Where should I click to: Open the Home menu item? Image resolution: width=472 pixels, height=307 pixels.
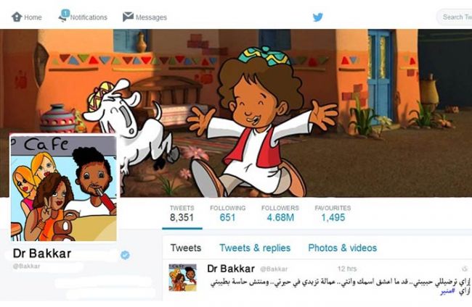27,17
